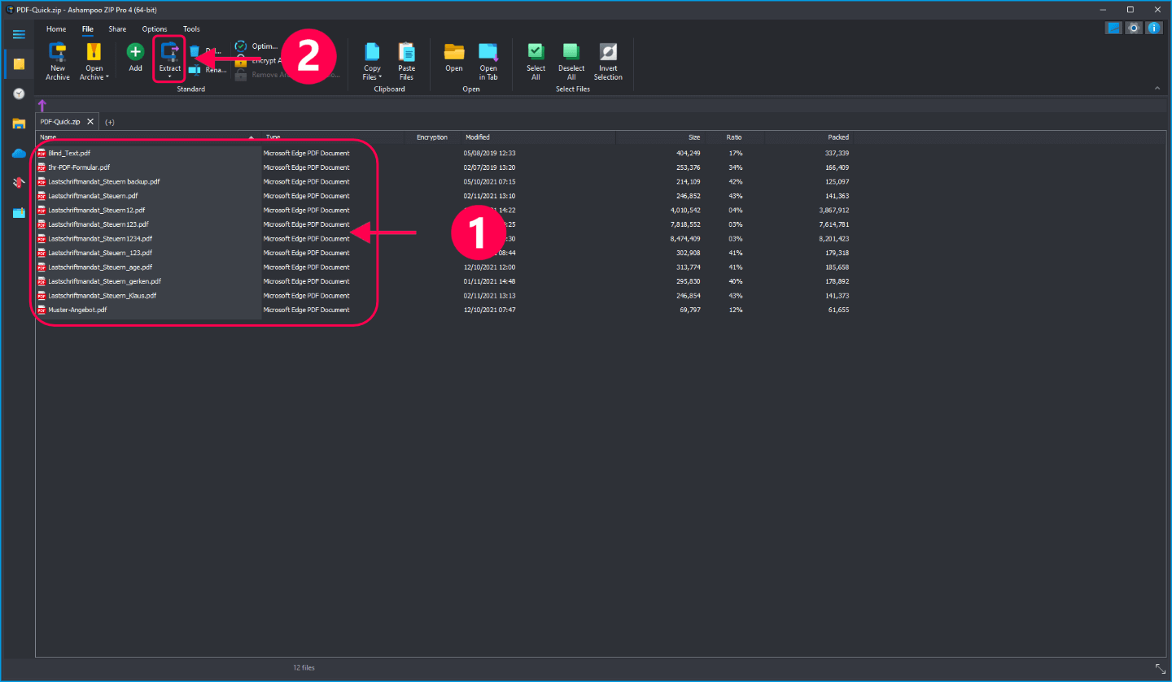Open the red tools sidebar icon

[x=19, y=183]
